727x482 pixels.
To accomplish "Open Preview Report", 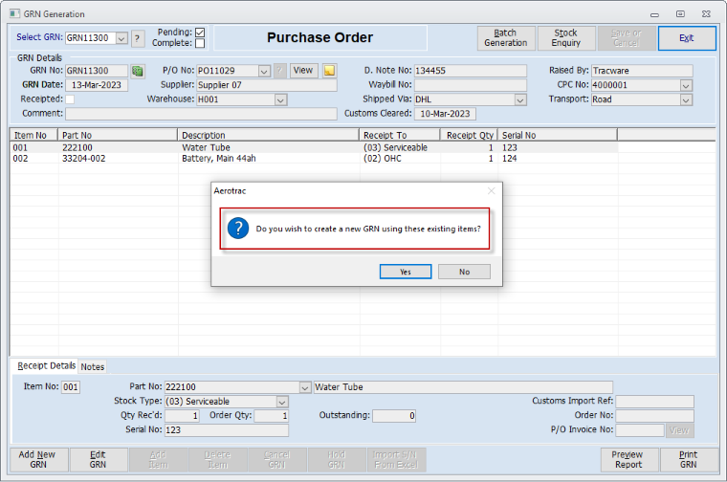I will point(628,460).
